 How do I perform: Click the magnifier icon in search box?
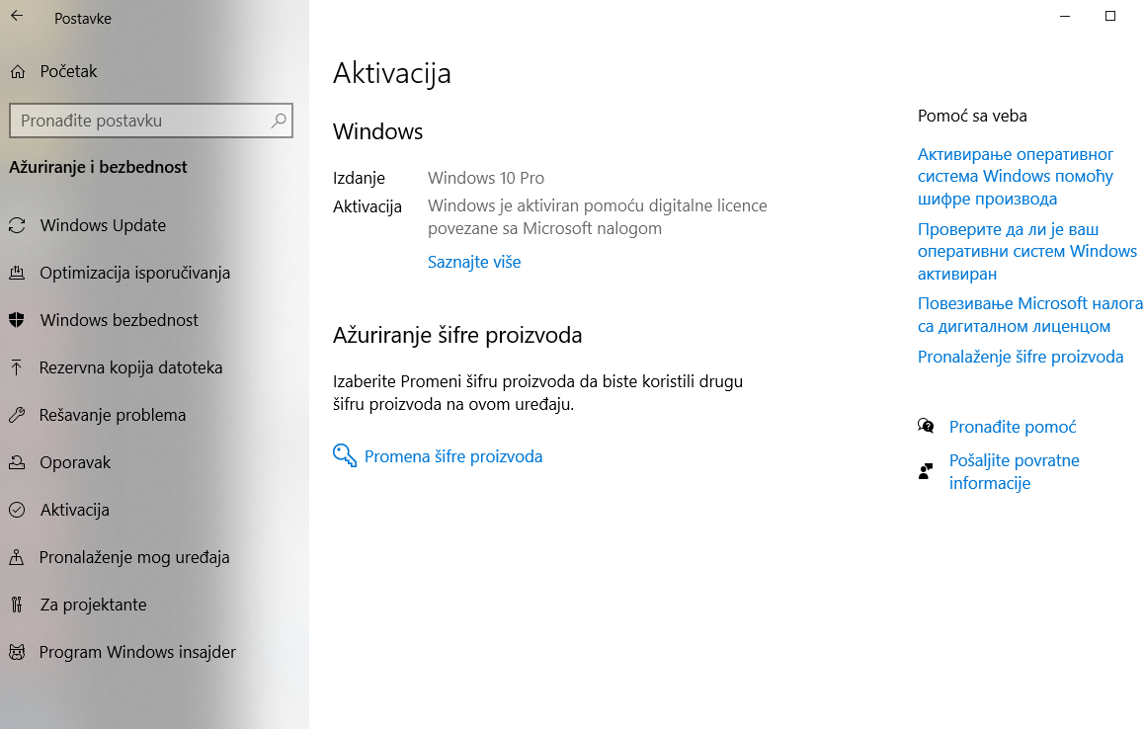(x=279, y=121)
